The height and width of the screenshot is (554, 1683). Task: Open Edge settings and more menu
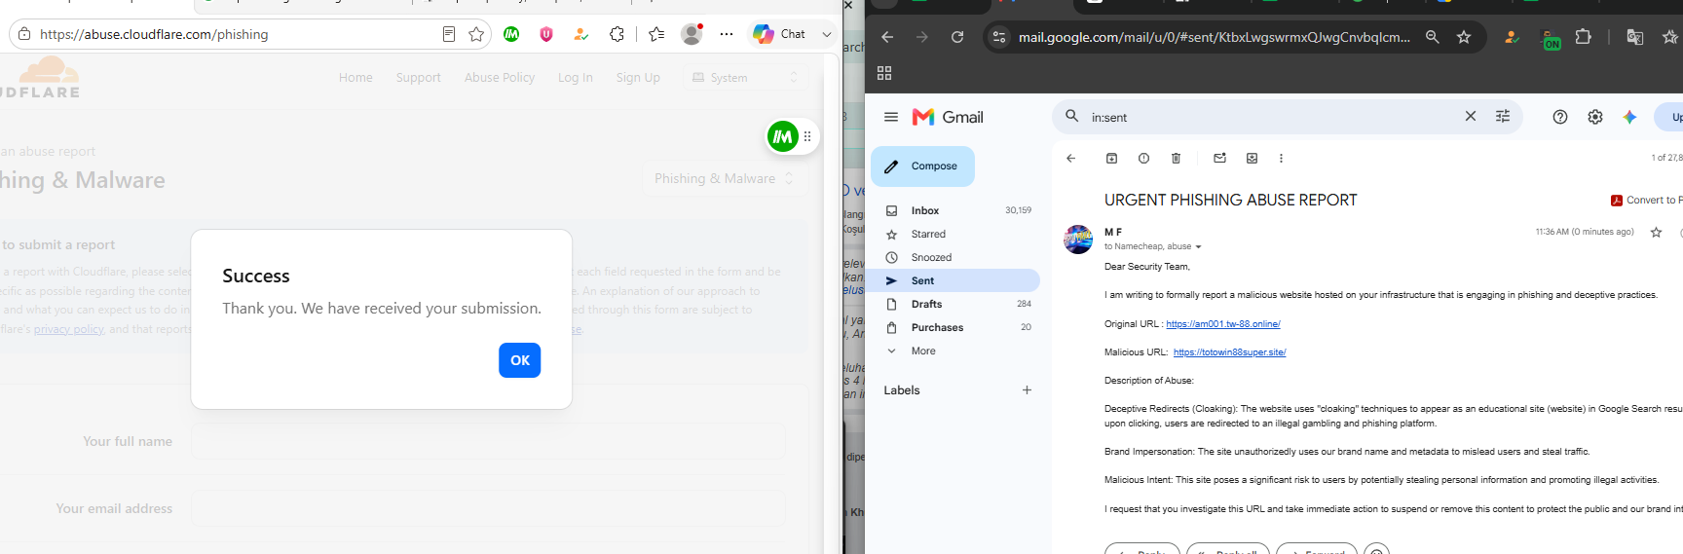pos(727,34)
